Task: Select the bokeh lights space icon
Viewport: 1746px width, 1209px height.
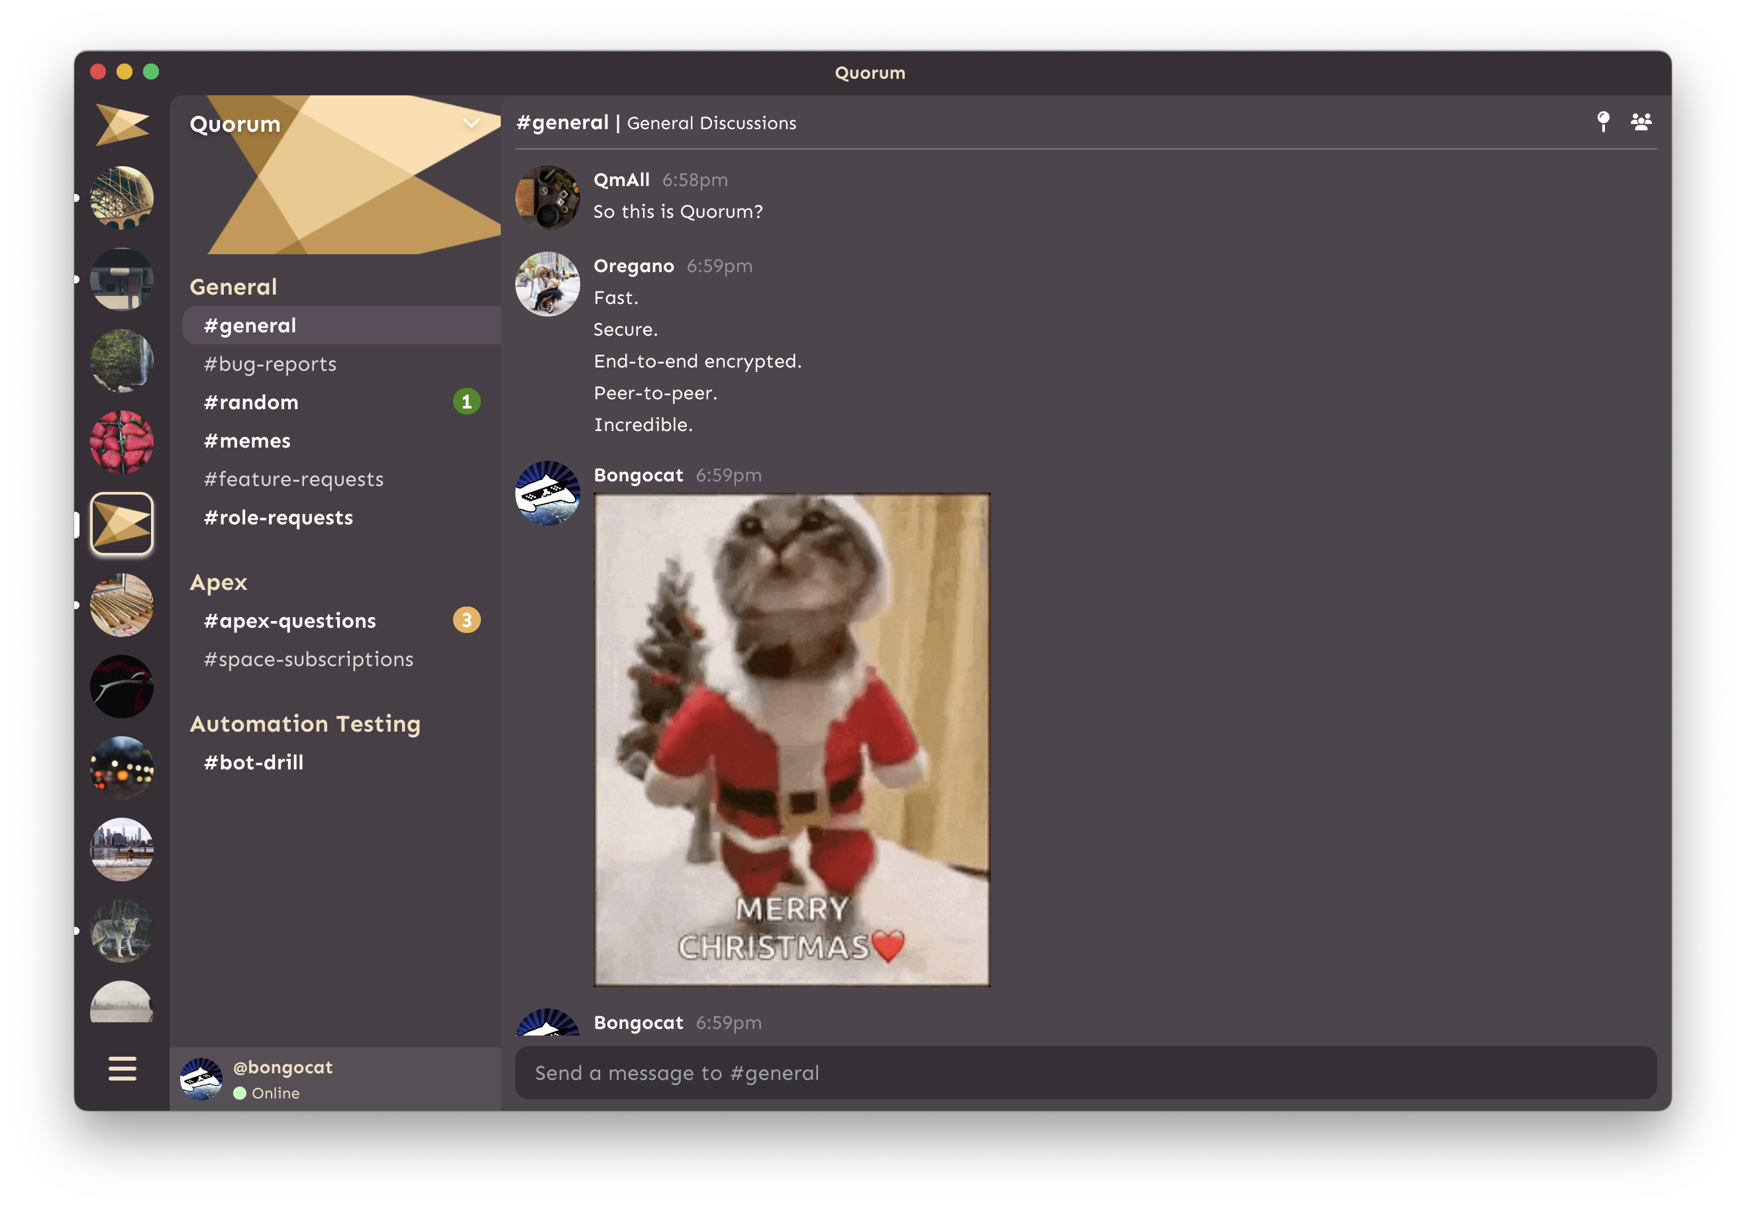Action: 122,767
